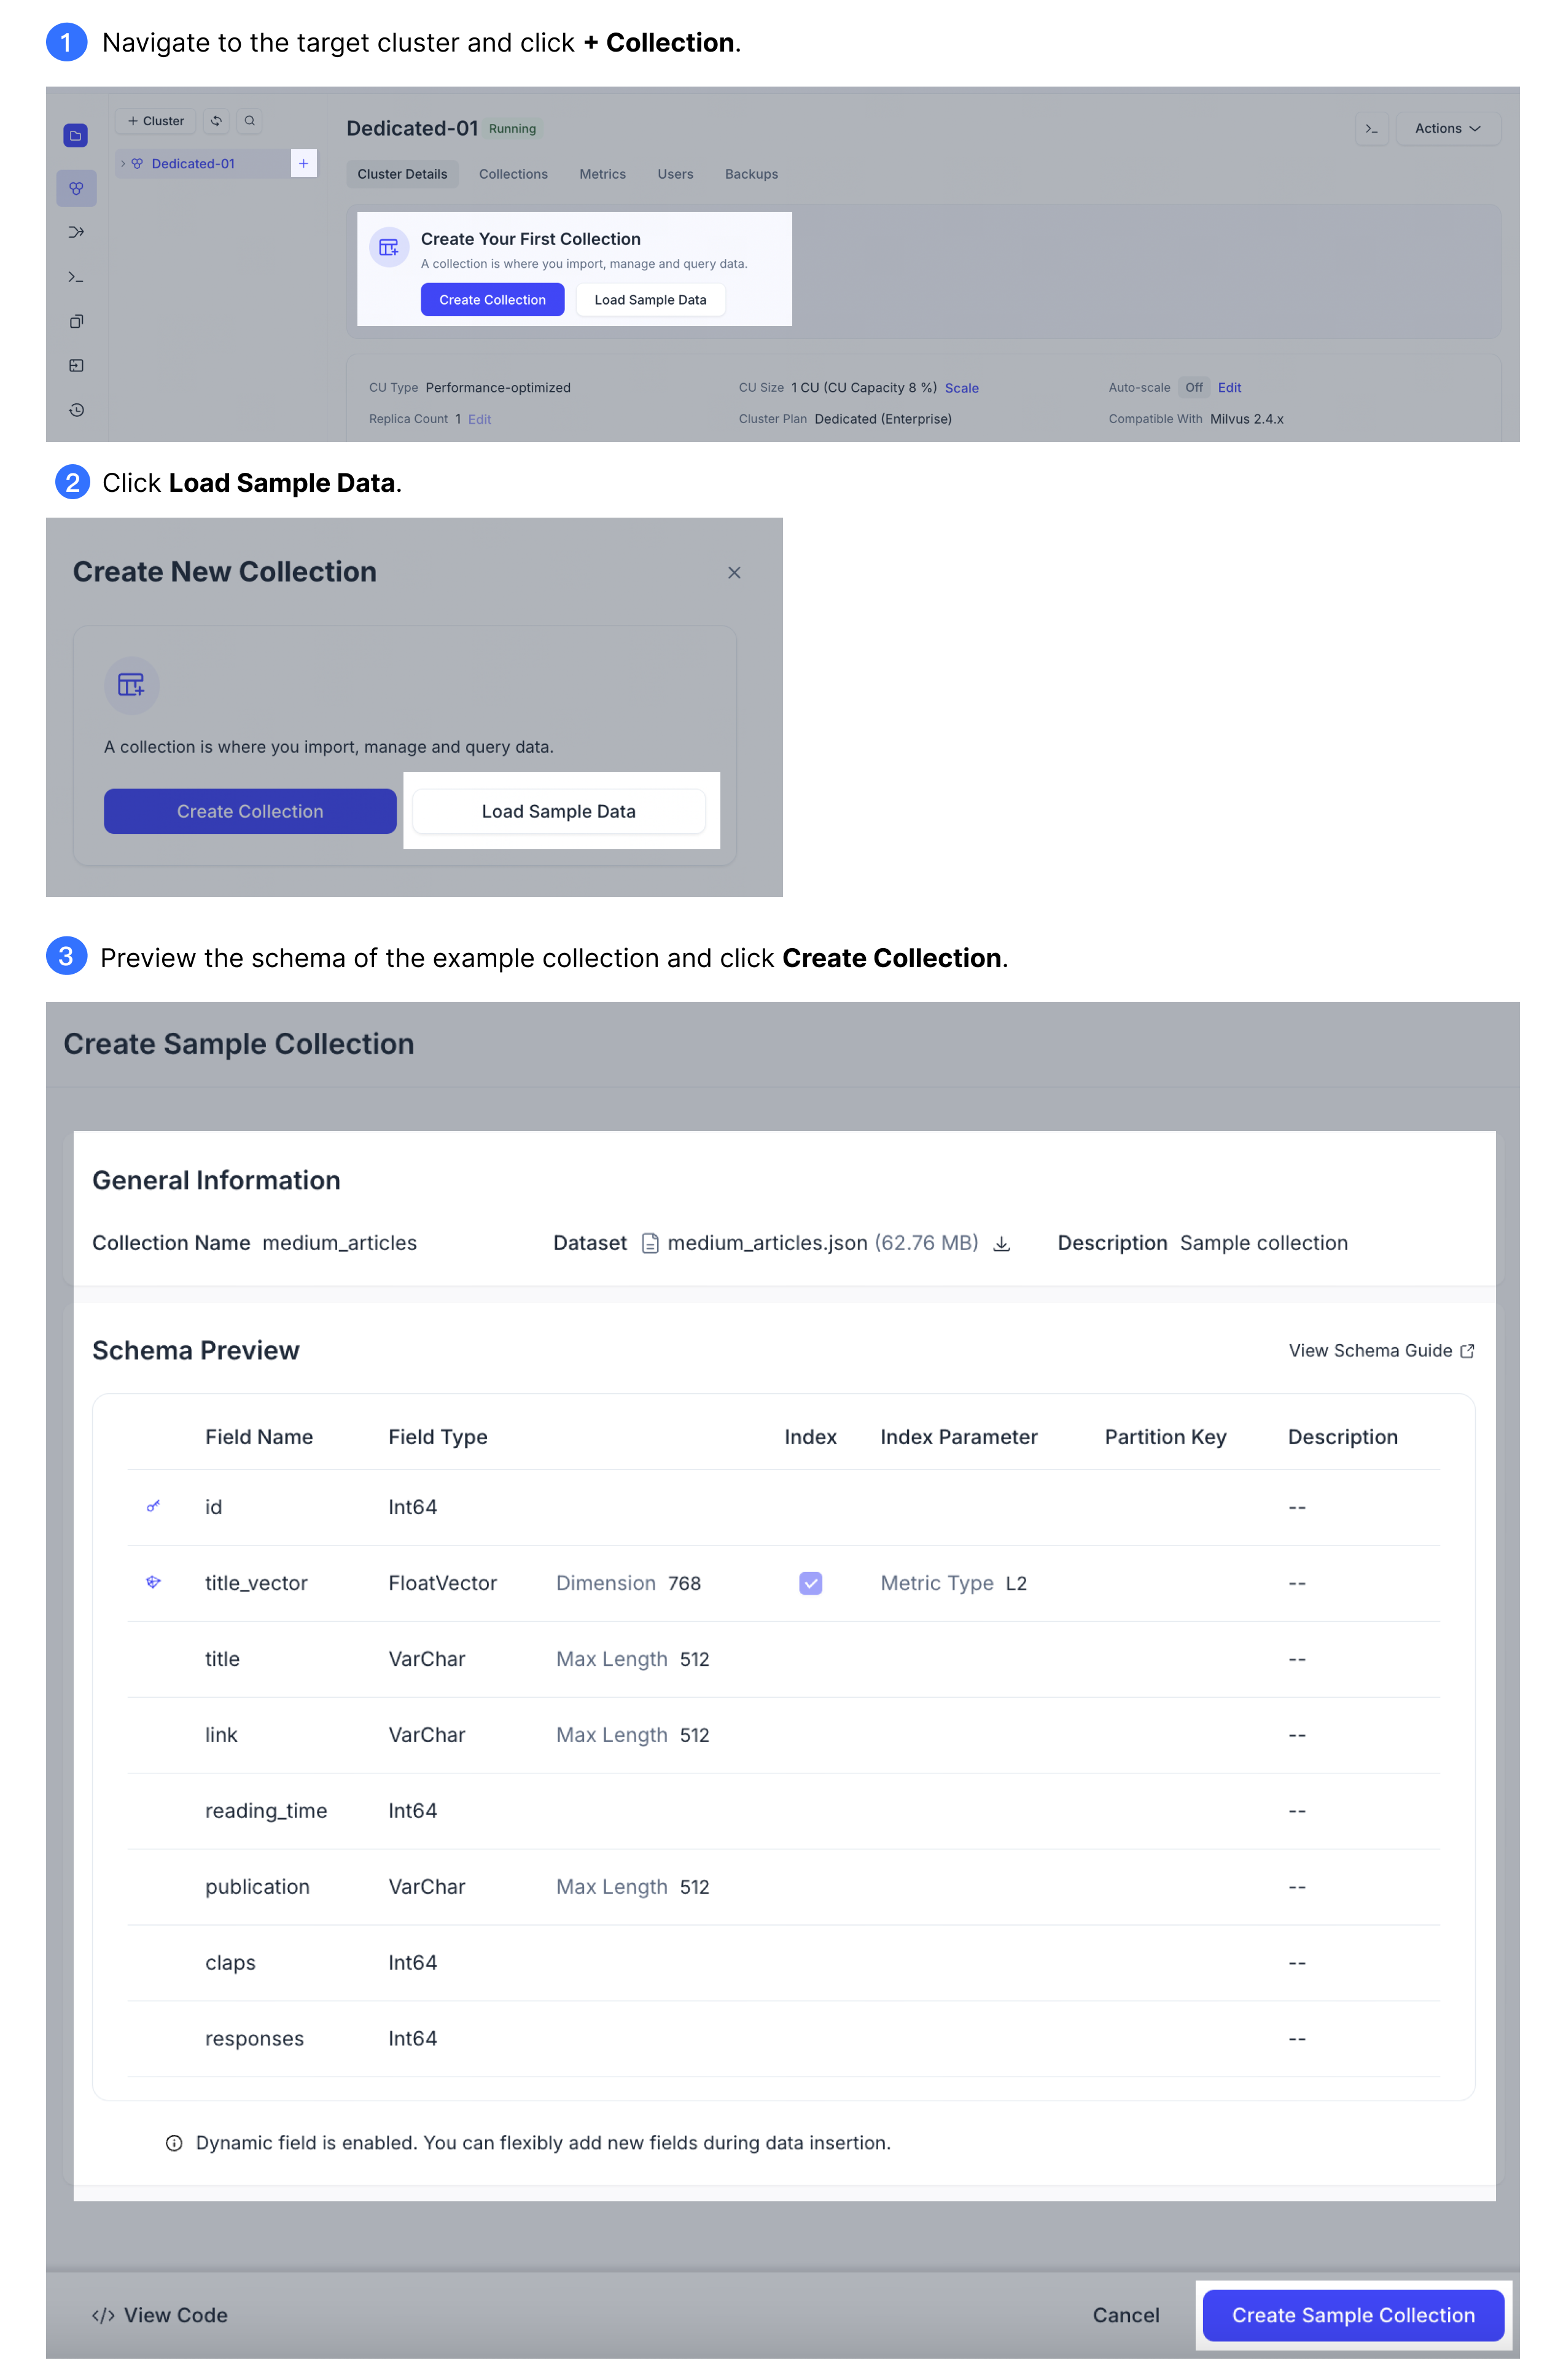Click the Partition Key column header
The image size is (1566, 2380).
(1165, 1437)
